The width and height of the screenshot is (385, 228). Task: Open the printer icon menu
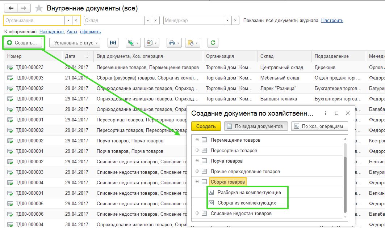coord(174,43)
